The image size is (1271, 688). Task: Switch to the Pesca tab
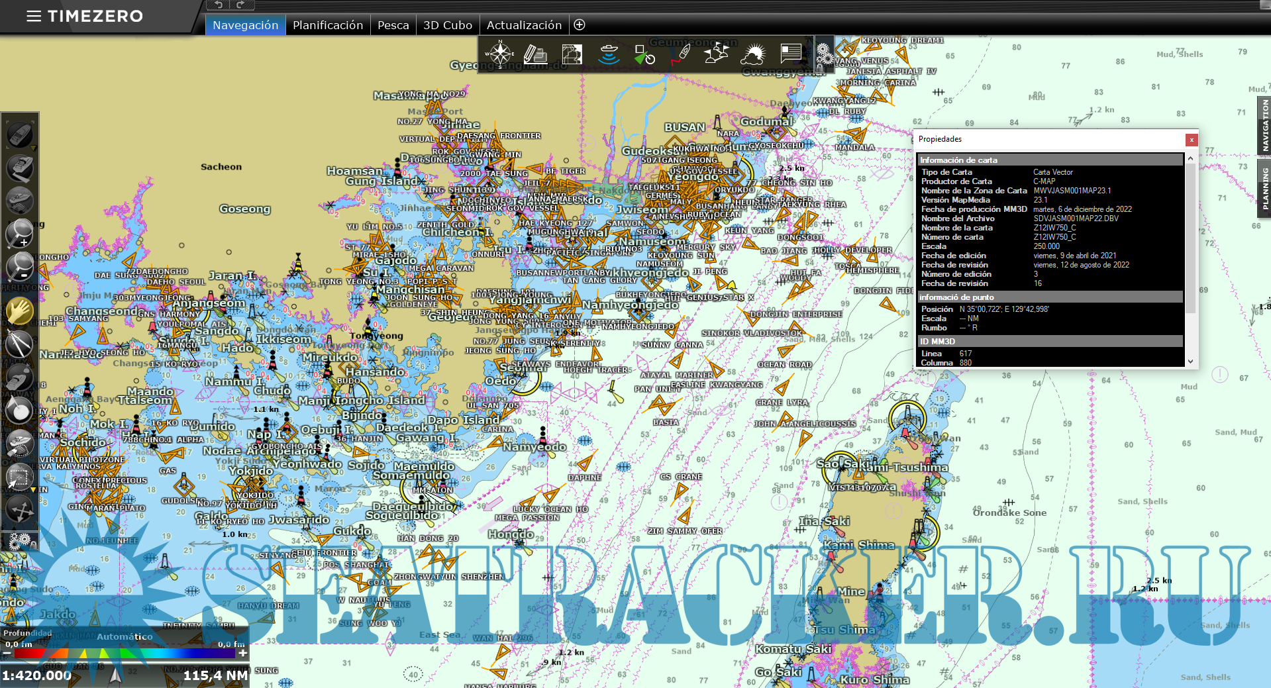393,25
